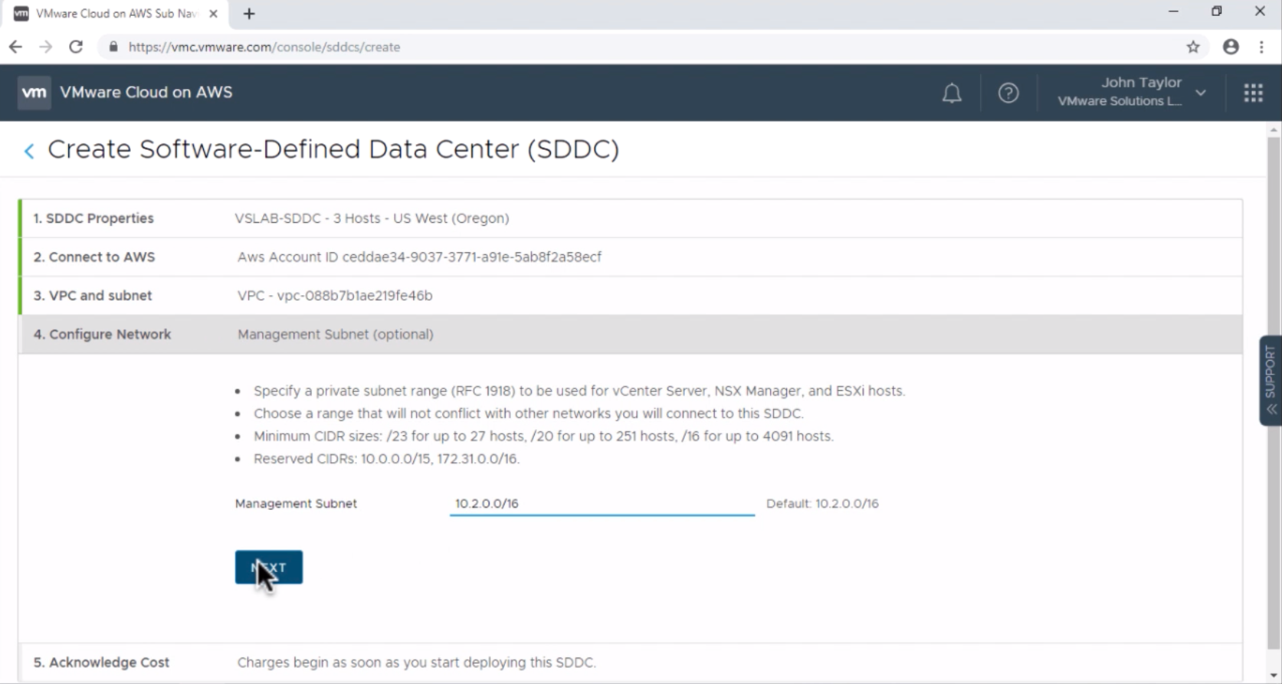The height and width of the screenshot is (684, 1282).
Task: Click the browser back arrow
Action: [15, 47]
